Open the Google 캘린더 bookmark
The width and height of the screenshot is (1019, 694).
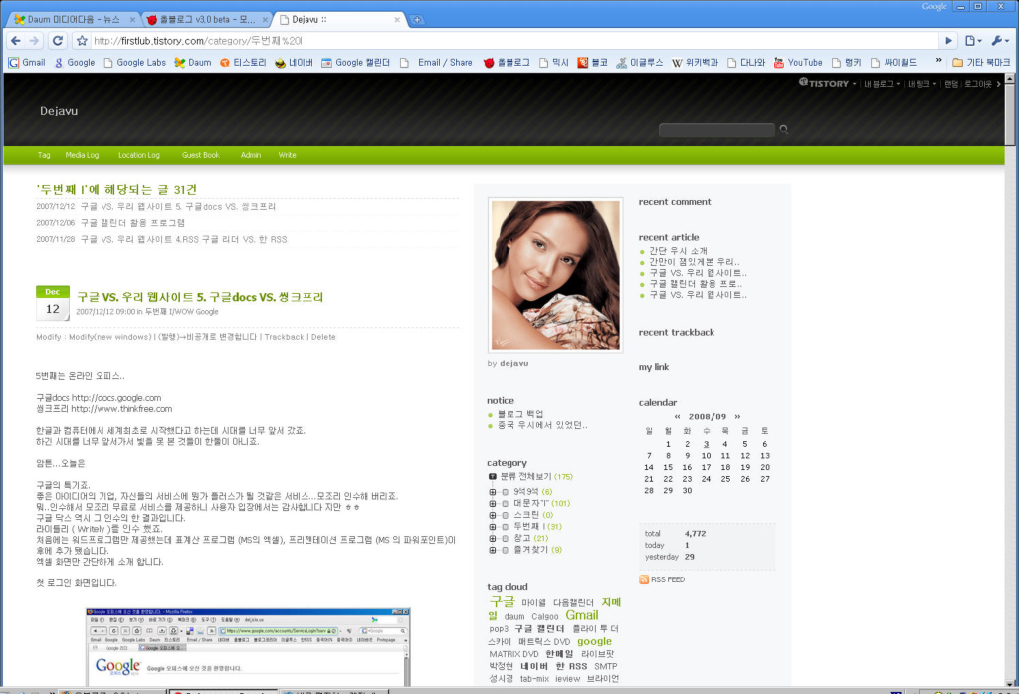355,63
